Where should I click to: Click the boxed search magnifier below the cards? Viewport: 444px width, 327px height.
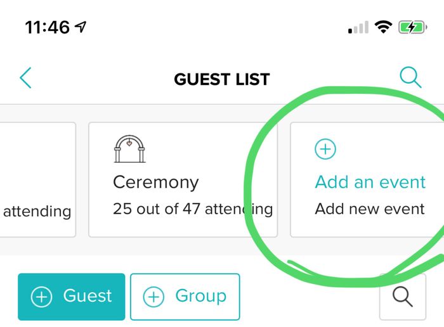pyautogui.click(x=403, y=297)
